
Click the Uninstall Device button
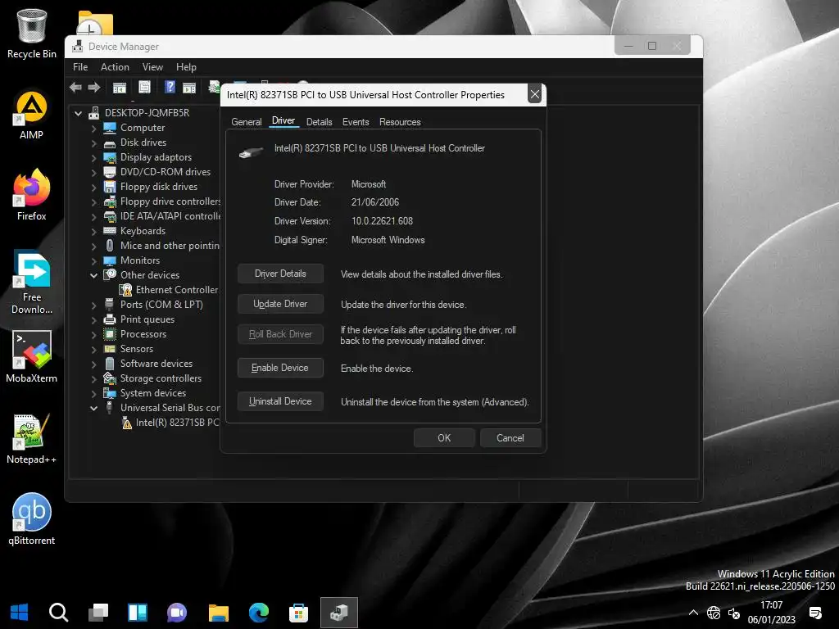pyautogui.click(x=280, y=401)
